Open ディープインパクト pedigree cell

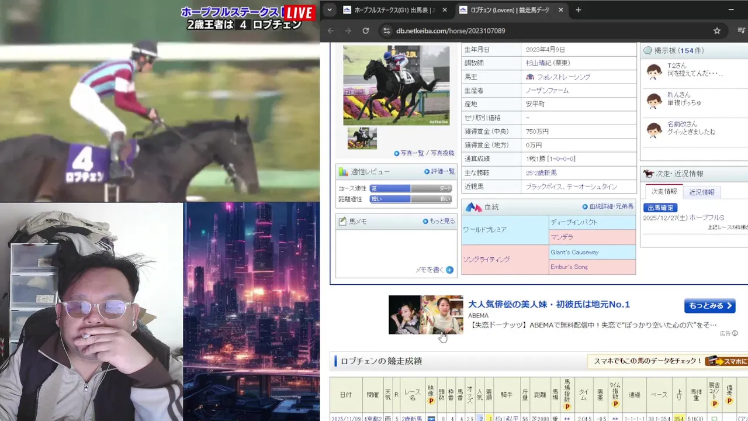tap(592, 222)
